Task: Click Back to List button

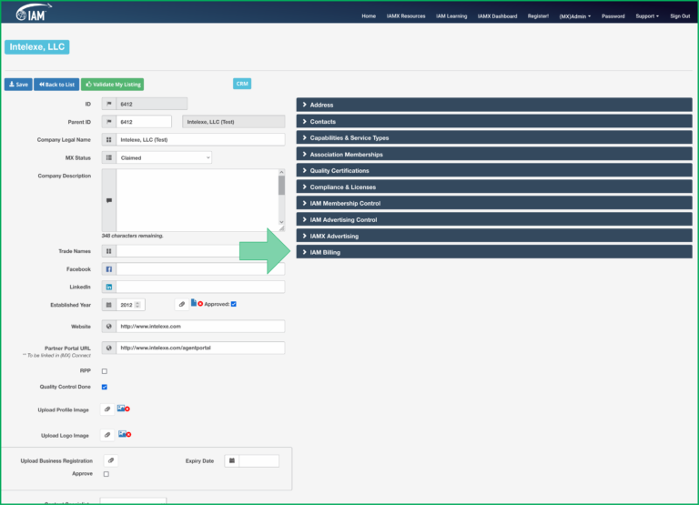Action: point(56,85)
